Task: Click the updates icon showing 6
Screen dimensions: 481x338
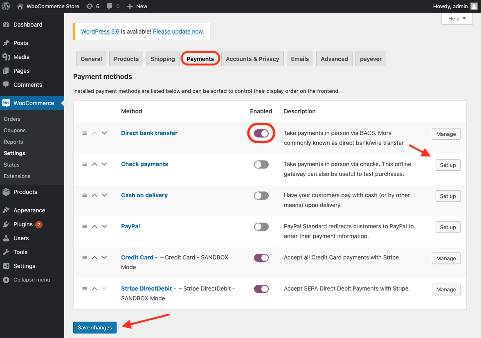Action: point(89,6)
